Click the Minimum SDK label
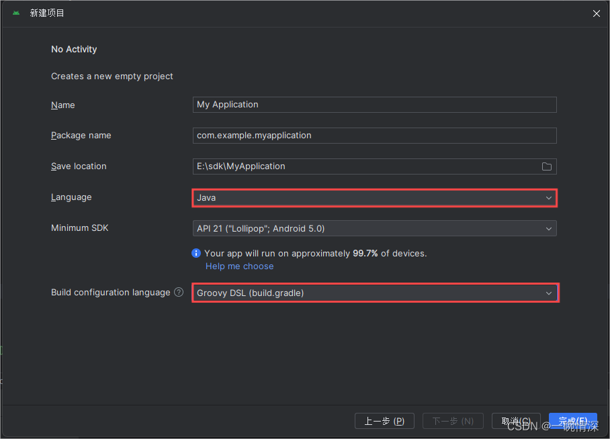This screenshot has width=610, height=439. point(80,228)
